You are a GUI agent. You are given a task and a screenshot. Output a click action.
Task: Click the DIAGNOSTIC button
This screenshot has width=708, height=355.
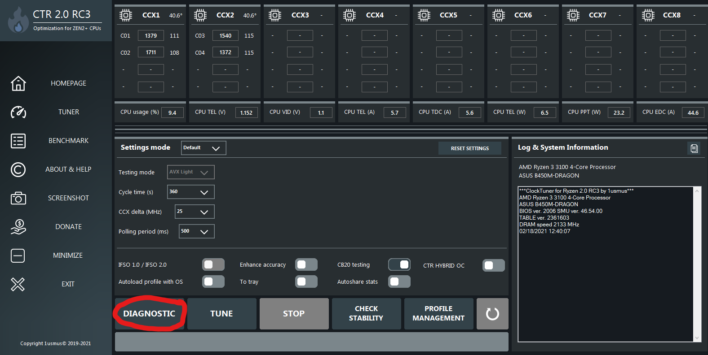point(150,314)
